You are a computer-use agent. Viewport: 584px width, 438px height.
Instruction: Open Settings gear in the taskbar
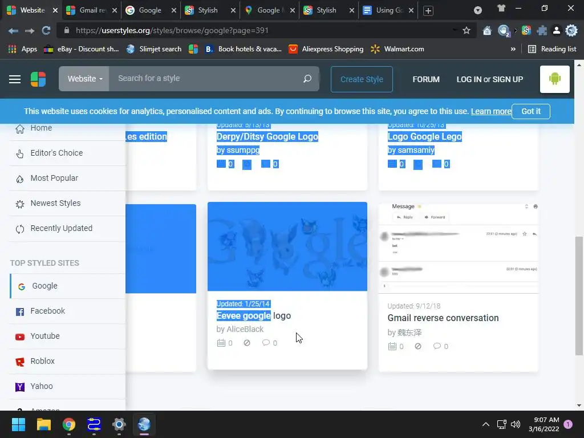pos(119,424)
